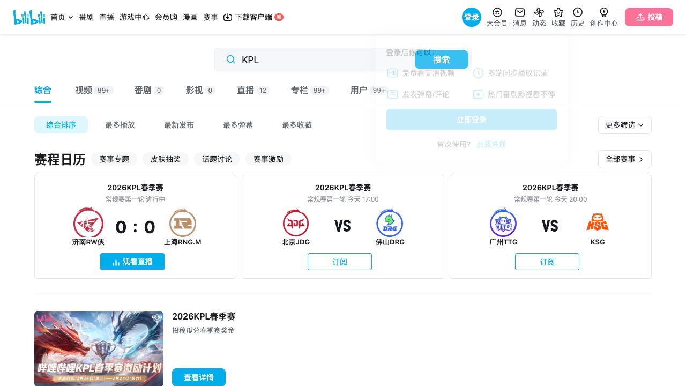The height and width of the screenshot is (386, 686).
Task: Click the 下载客户端 download icon
Action: click(x=228, y=17)
